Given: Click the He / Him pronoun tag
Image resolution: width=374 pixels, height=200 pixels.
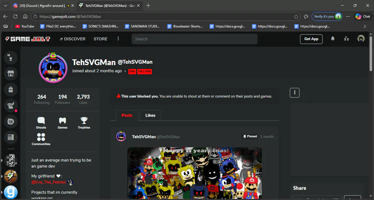Looking at the screenshot, I should (x=145, y=71).
